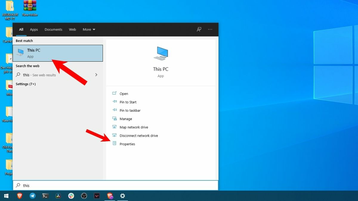Click the pin icon beside Pin to Start
358x201 pixels.
click(x=114, y=102)
